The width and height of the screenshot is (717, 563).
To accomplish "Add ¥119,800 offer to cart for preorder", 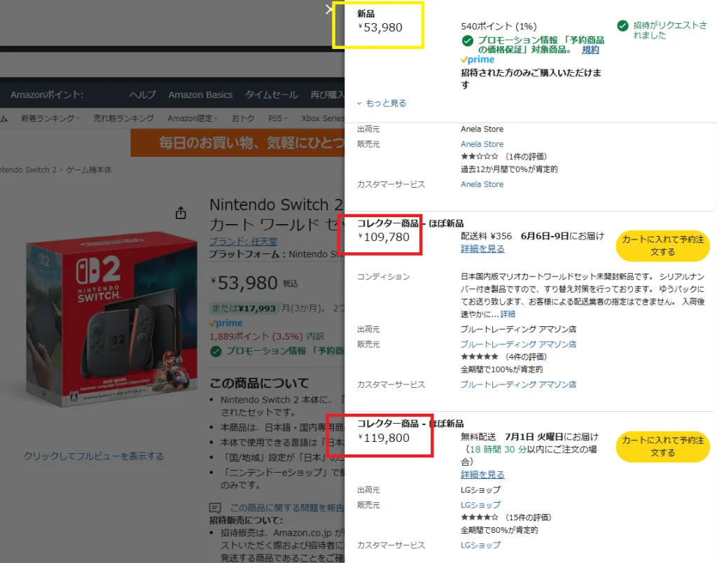I will click(662, 446).
